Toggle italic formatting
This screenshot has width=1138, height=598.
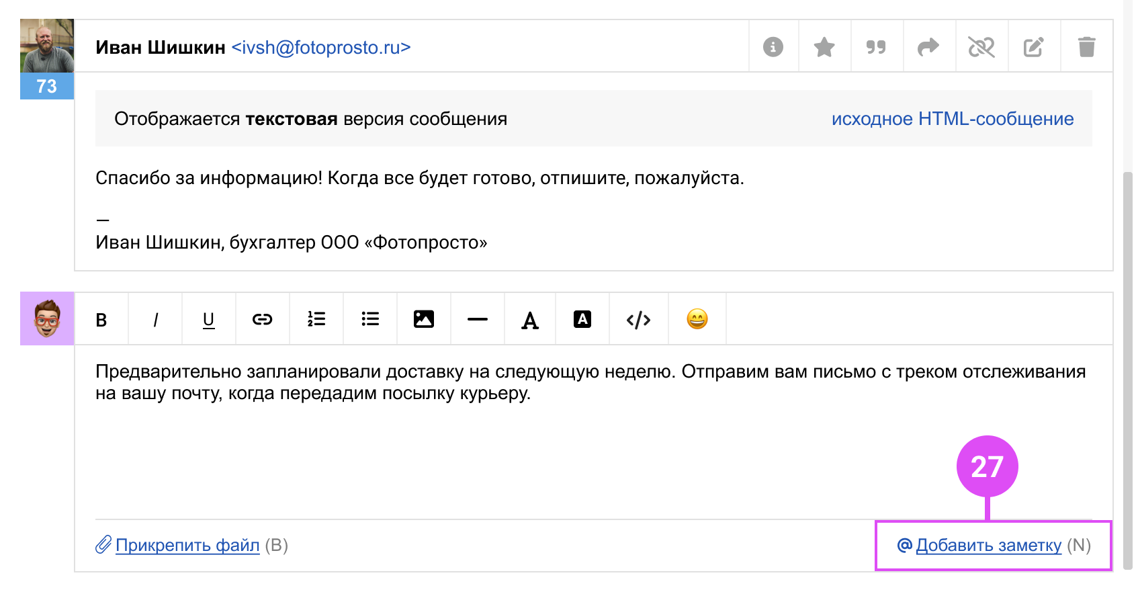155,320
